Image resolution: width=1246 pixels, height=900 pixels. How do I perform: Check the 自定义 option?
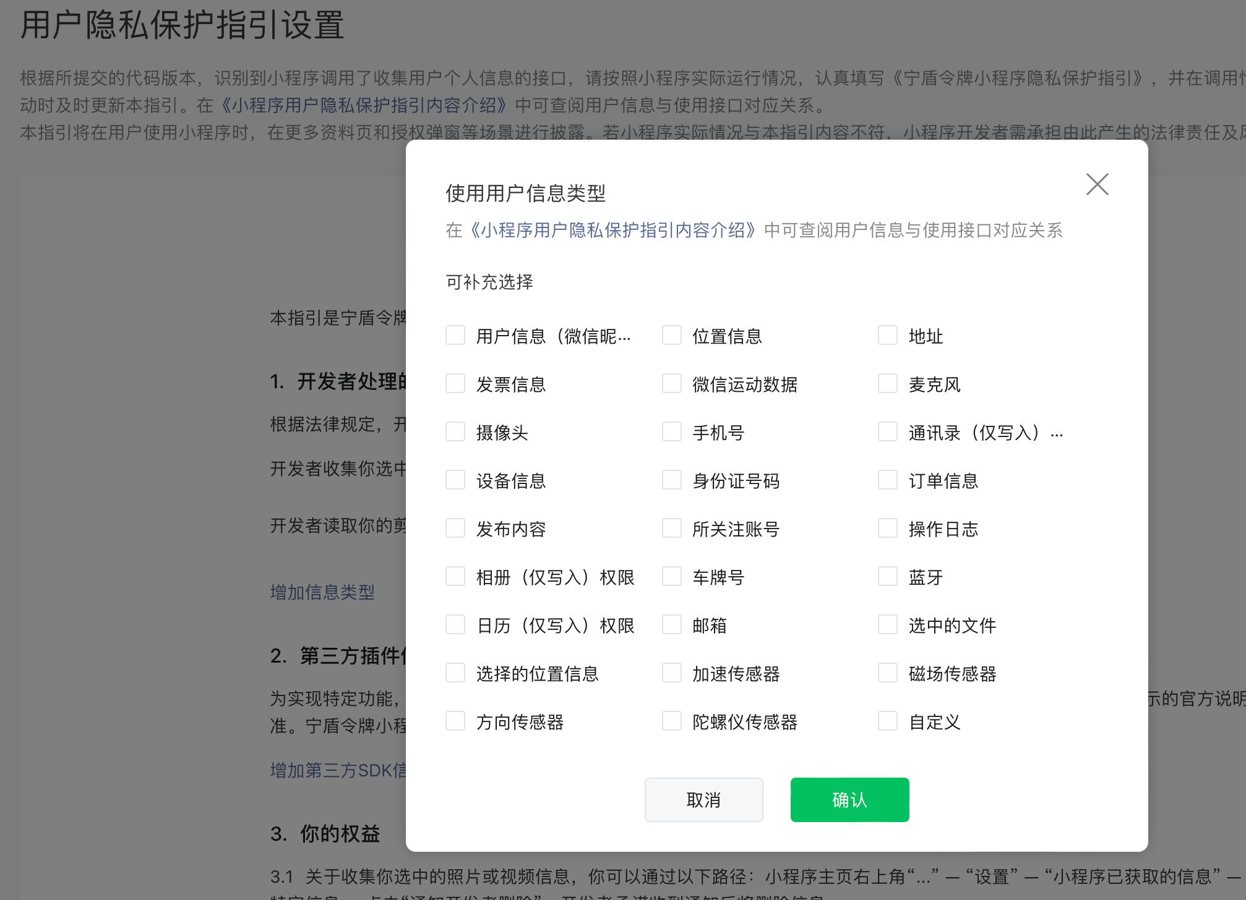click(x=888, y=721)
